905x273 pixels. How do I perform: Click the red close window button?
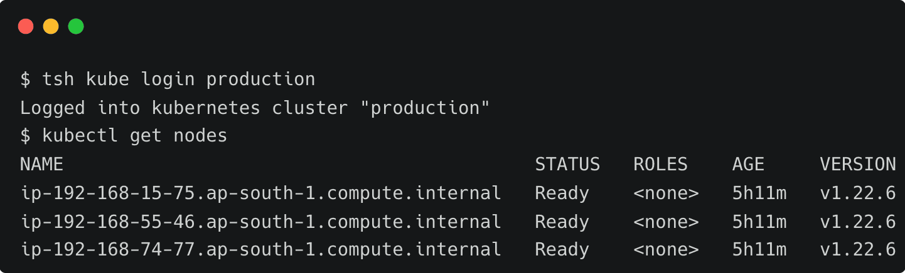26,26
